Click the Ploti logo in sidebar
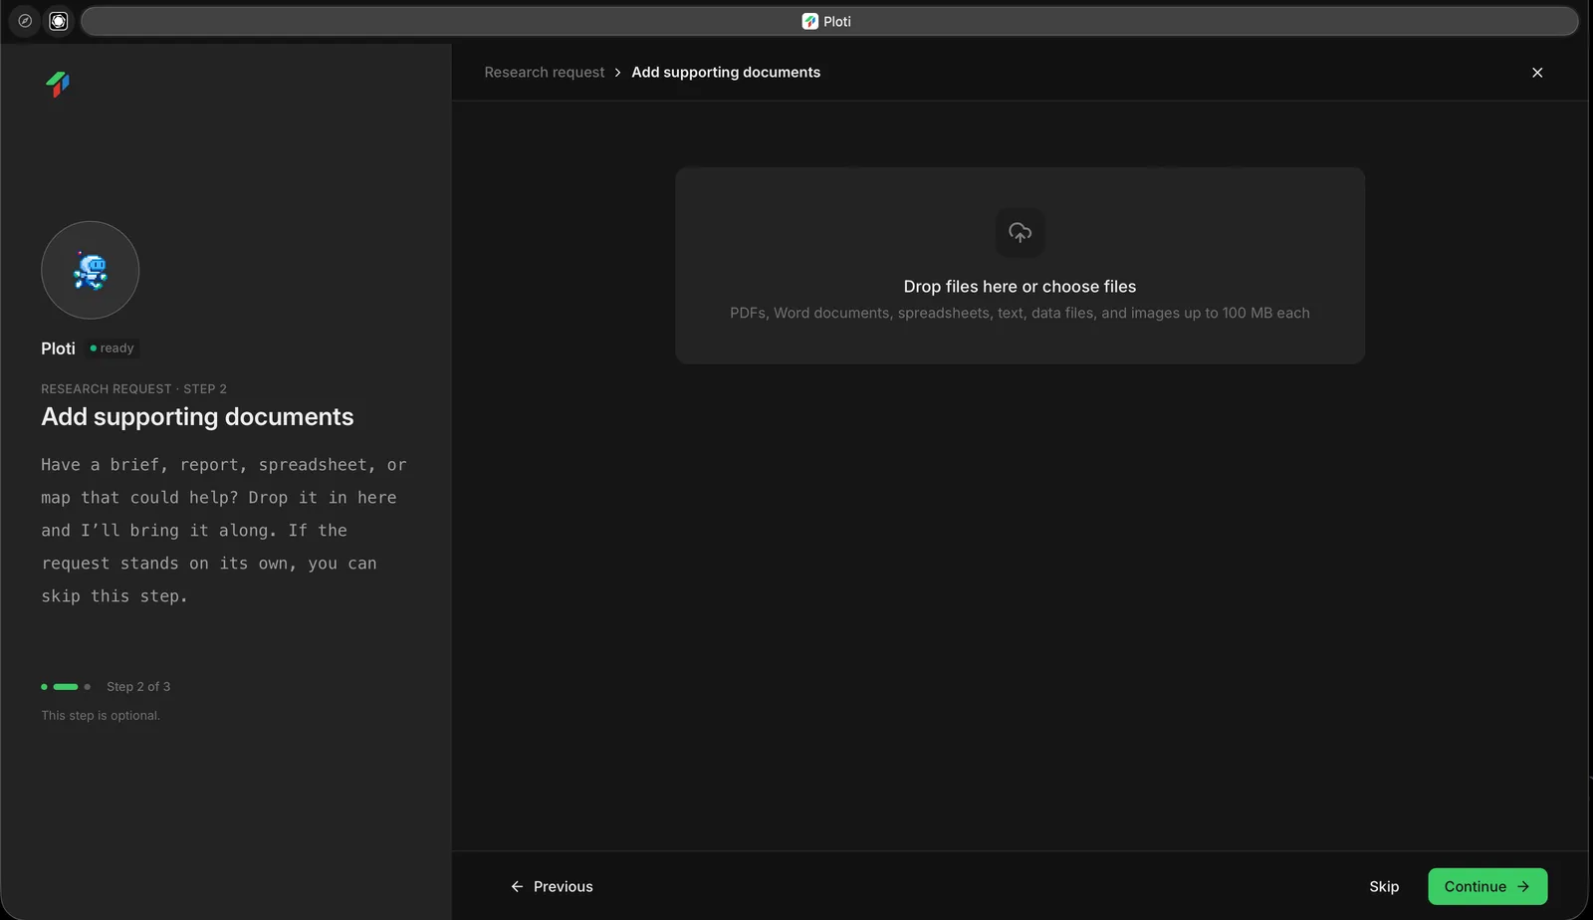This screenshot has width=1593, height=920. point(58,85)
